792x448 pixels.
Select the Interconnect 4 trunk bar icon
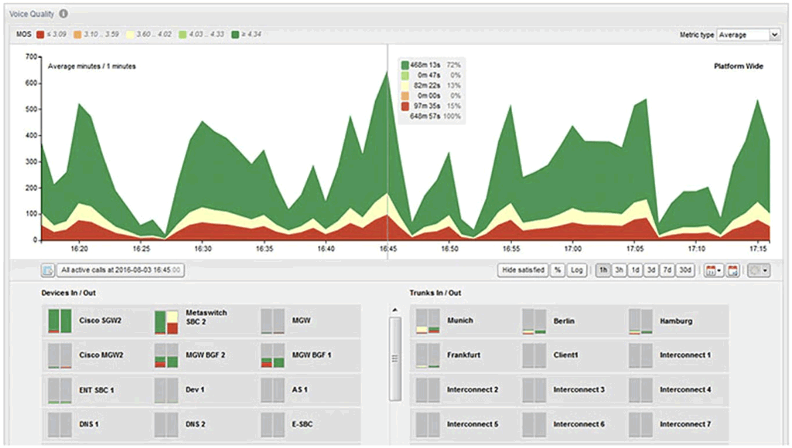(x=641, y=391)
